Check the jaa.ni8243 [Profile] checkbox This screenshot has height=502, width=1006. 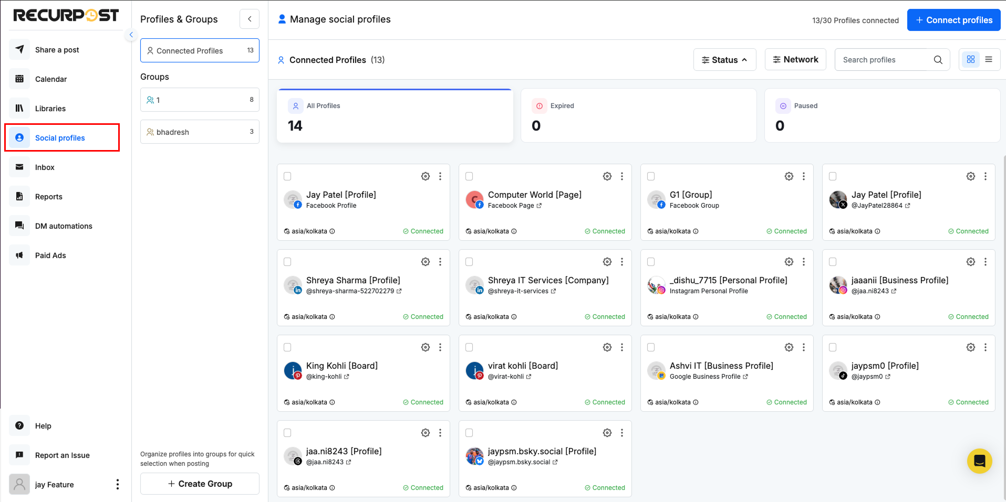[287, 433]
